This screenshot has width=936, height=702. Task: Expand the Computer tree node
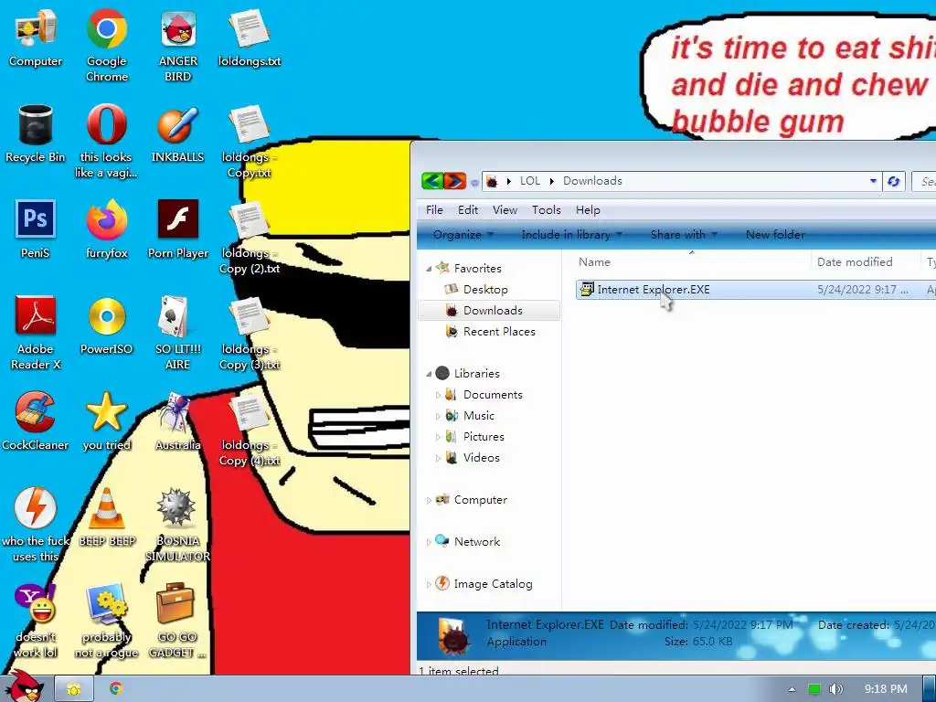point(429,500)
